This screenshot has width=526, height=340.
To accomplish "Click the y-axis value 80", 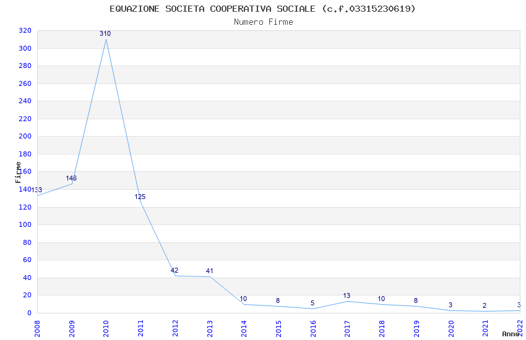I will coord(27,242).
